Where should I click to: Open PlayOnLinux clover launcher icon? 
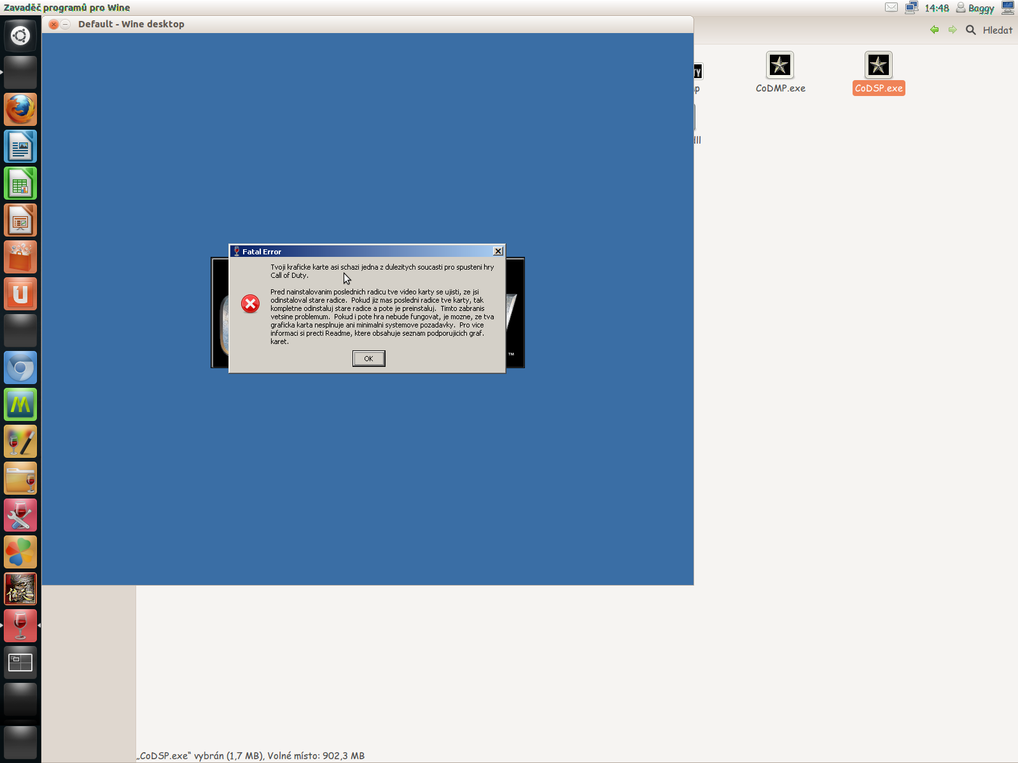(x=20, y=552)
